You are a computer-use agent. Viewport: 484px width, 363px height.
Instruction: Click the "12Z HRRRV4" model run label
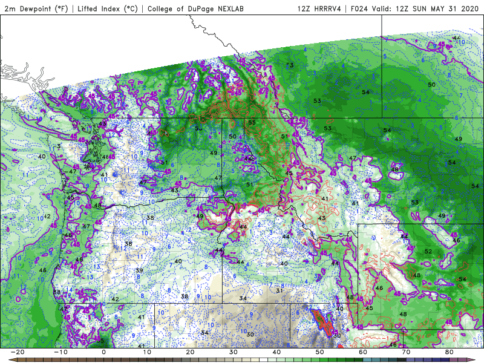(319, 8)
